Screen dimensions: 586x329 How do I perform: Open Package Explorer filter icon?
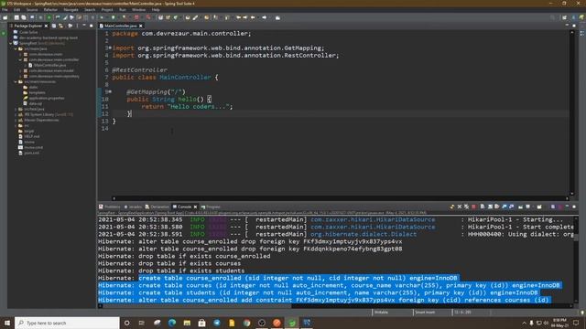point(70,26)
